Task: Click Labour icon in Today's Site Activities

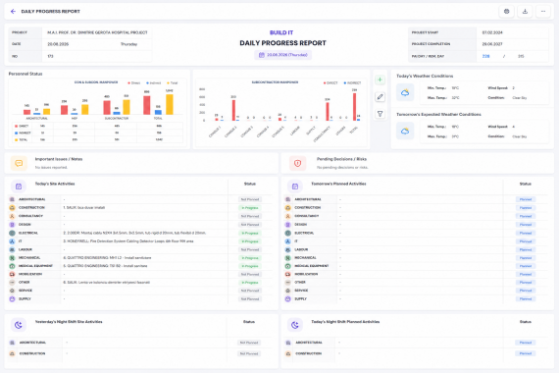Action: tap(12, 249)
